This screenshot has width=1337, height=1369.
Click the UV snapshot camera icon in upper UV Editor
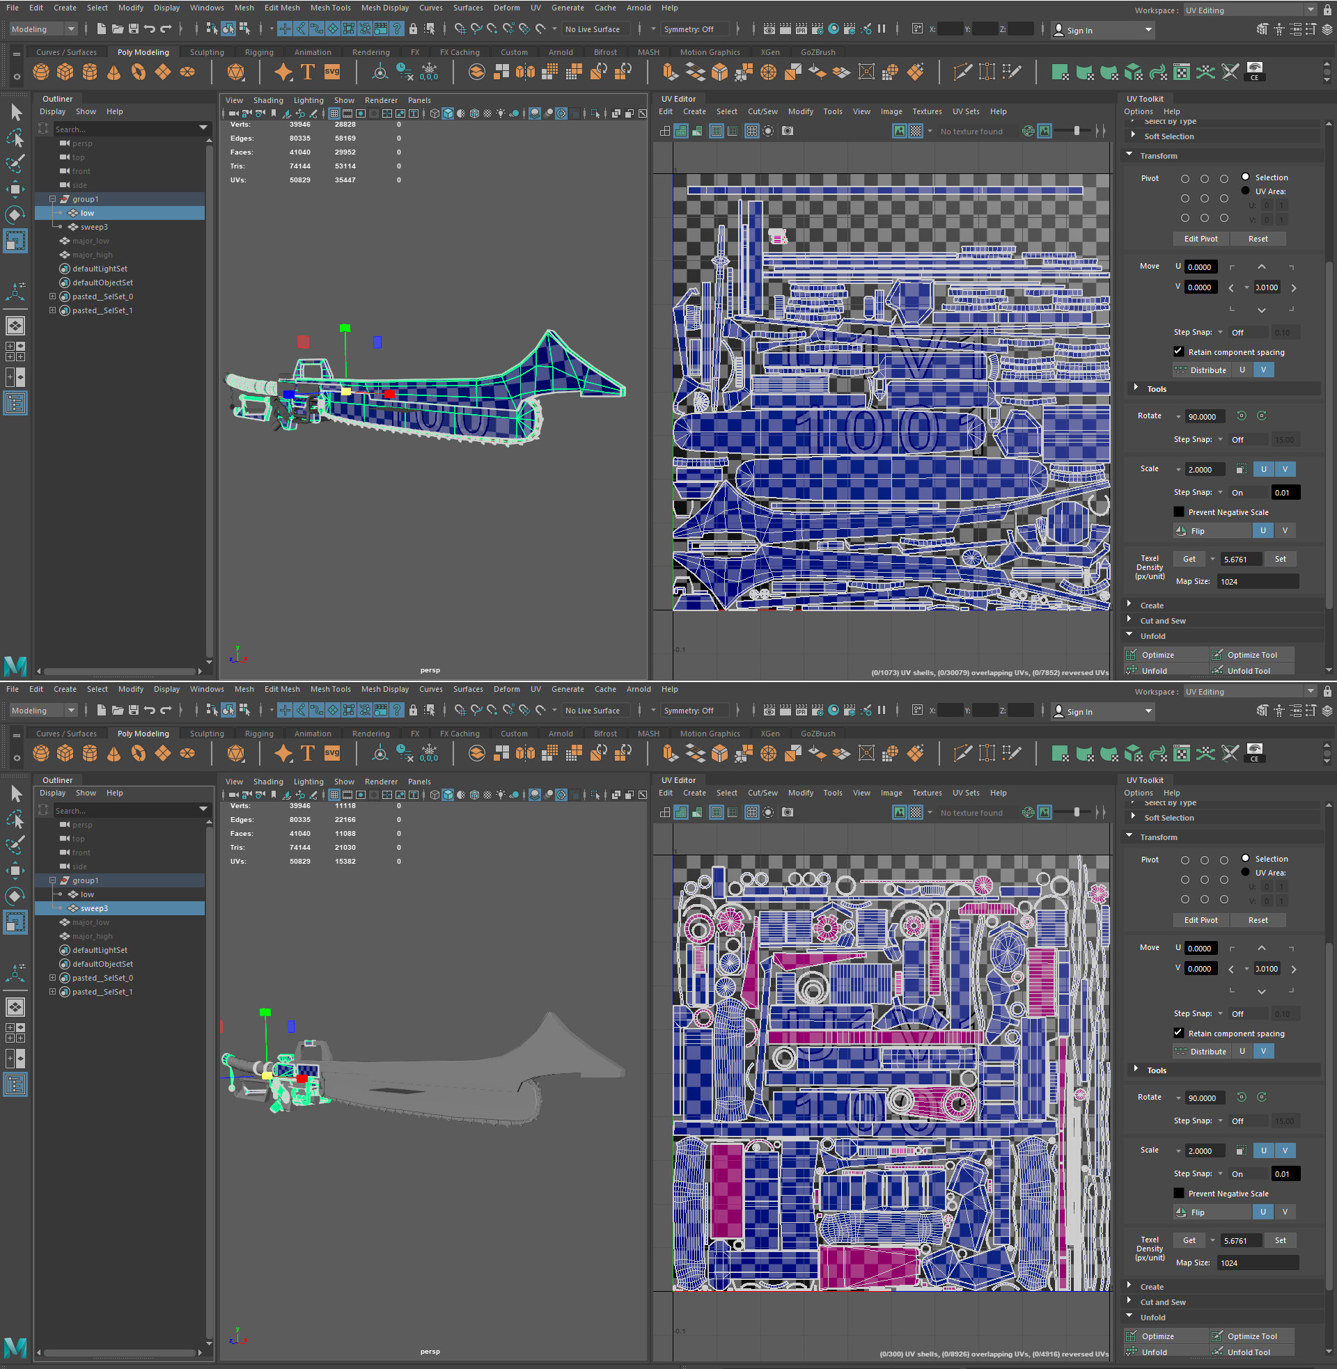[x=787, y=132]
